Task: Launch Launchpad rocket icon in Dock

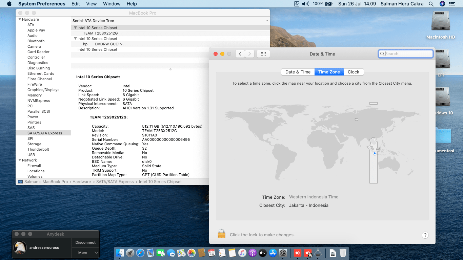Action: click(130, 253)
